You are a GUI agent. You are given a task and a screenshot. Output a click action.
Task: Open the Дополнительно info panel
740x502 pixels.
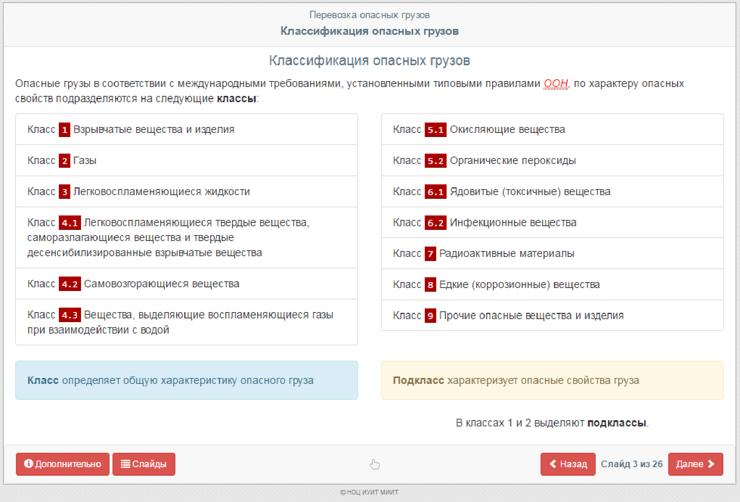63,464
